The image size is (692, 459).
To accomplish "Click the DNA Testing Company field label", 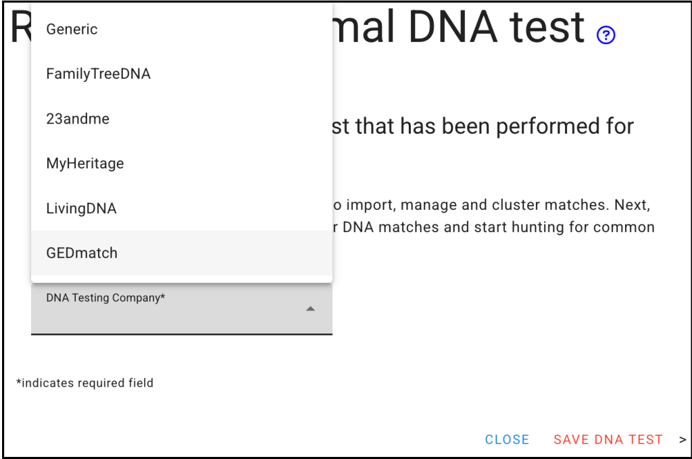I will (x=105, y=298).
